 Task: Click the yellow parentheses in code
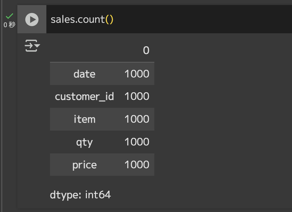coord(109,20)
